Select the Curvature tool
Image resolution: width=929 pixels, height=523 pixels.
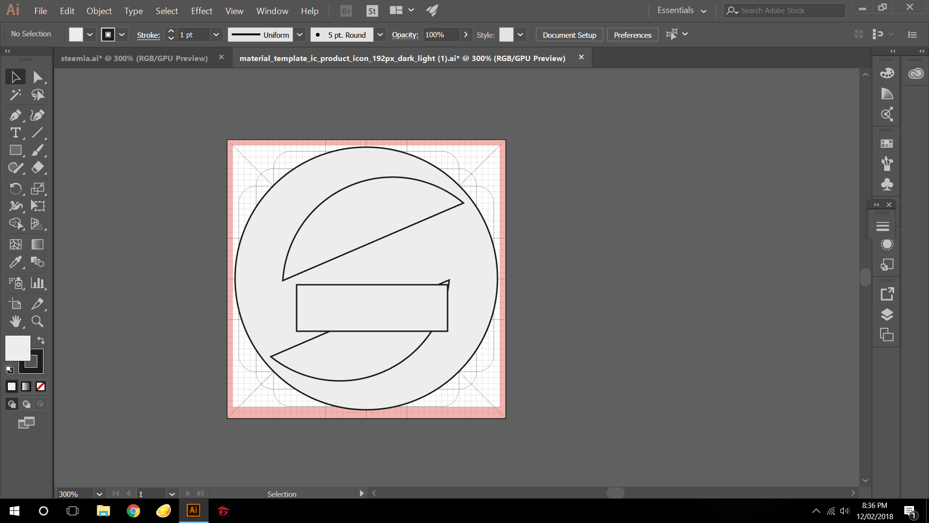click(x=38, y=115)
